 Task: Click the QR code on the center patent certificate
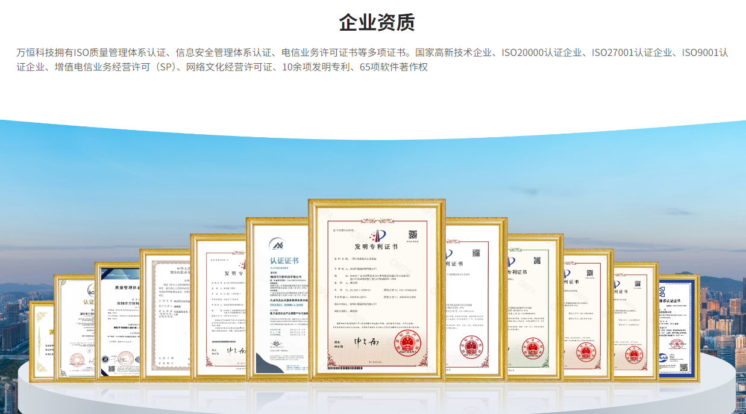coord(413,235)
